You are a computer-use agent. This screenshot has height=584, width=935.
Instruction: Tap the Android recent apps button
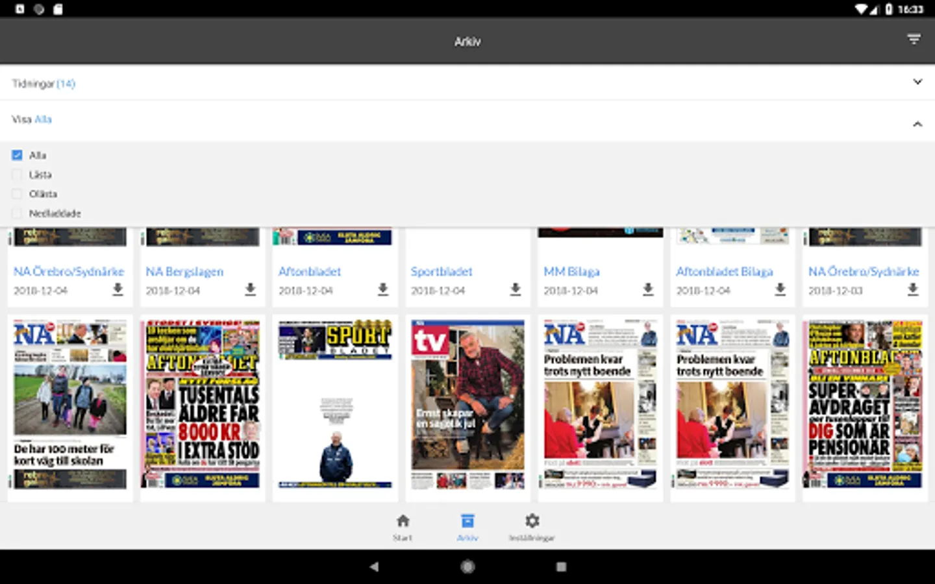[x=562, y=566]
